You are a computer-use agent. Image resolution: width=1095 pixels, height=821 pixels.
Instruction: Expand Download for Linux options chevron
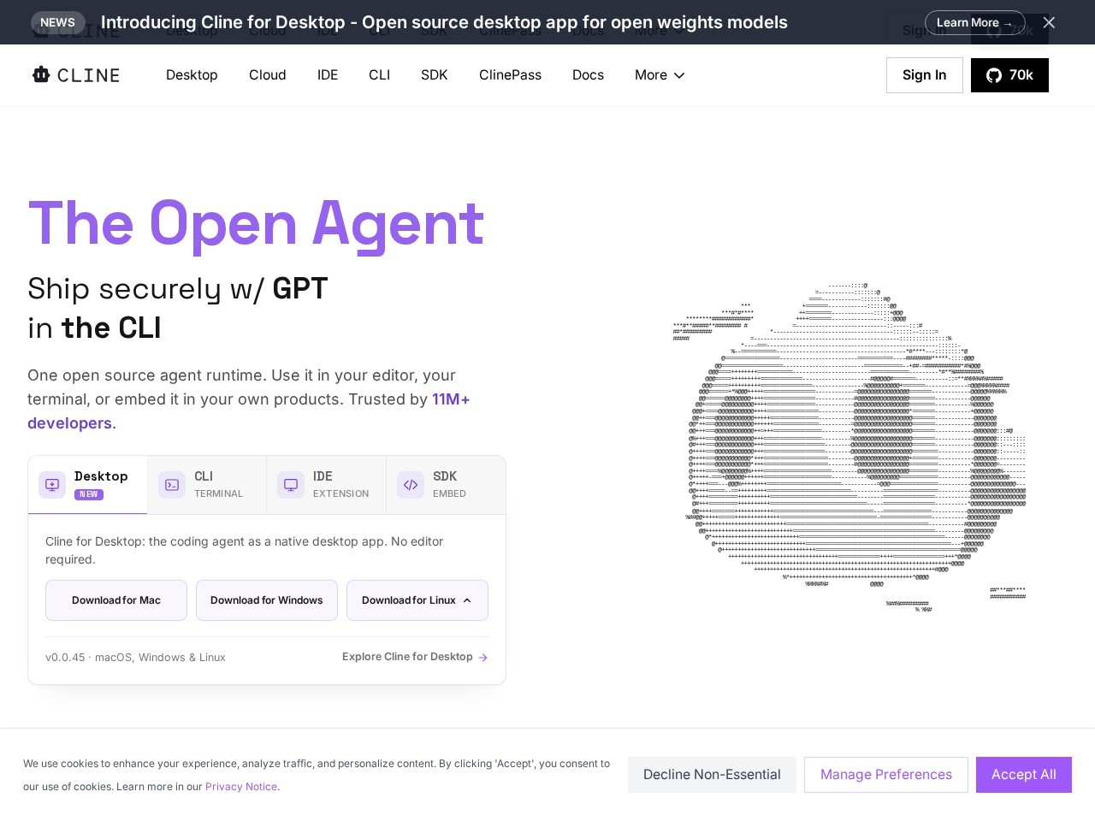point(467,600)
